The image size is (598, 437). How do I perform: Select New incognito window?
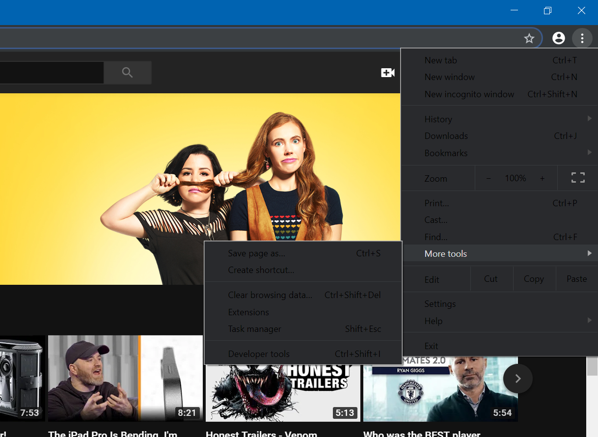tap(469, 94)
